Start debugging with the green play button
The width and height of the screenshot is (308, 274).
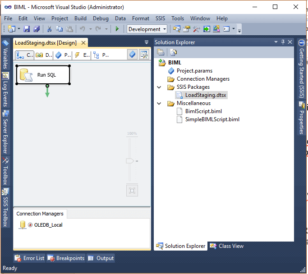(117, 29)
